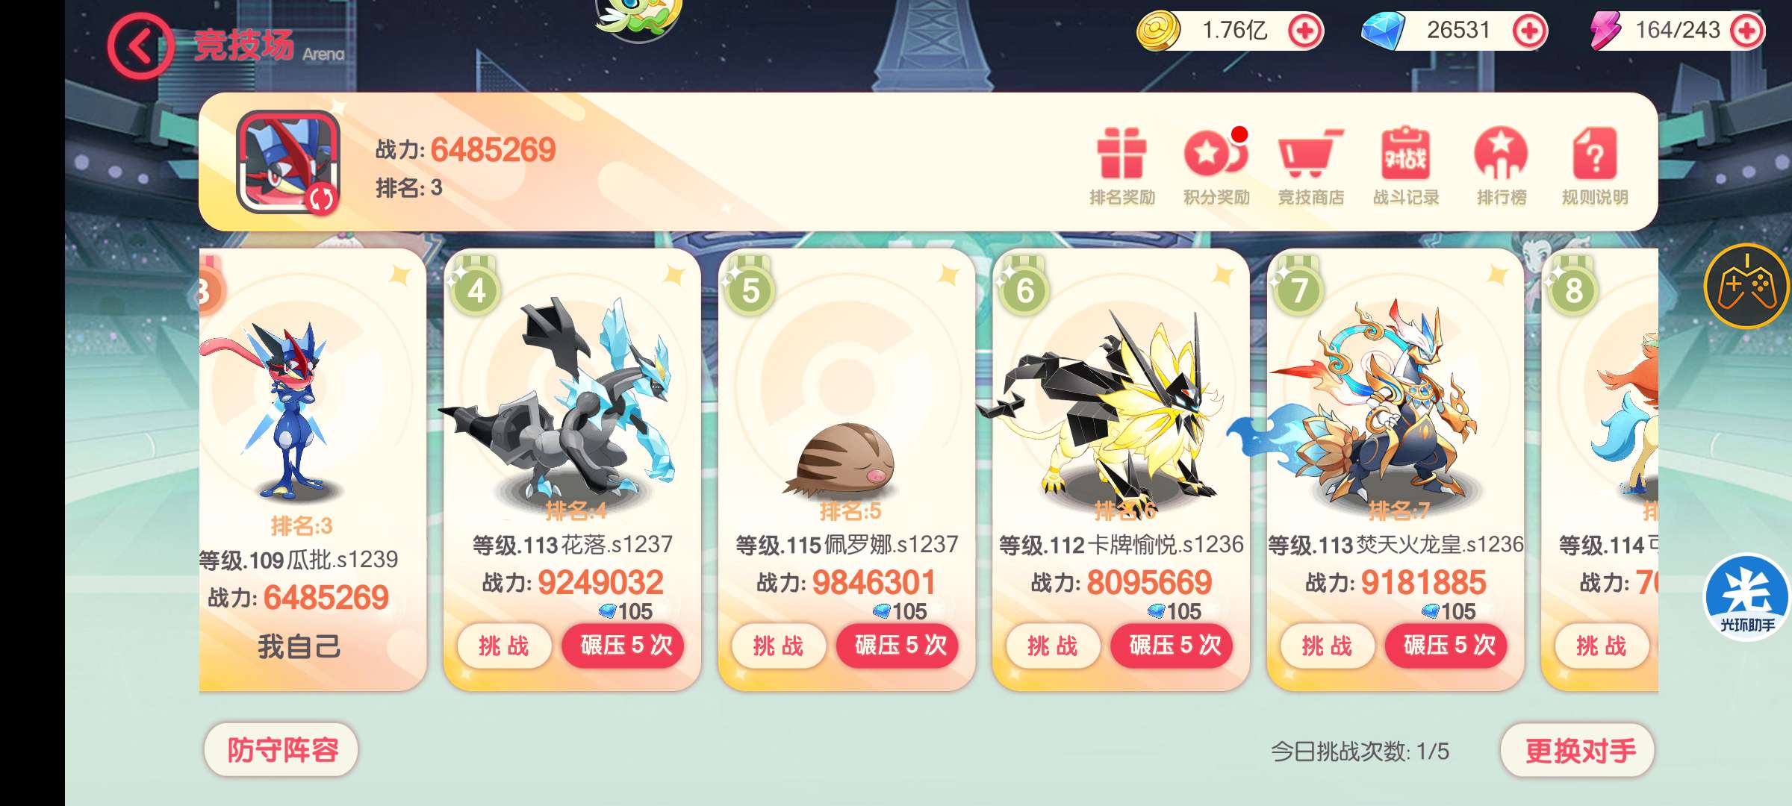The image size is (1792, 806).
Task: Tap the refresh icon on player avatar
Action: click(321, 199)
